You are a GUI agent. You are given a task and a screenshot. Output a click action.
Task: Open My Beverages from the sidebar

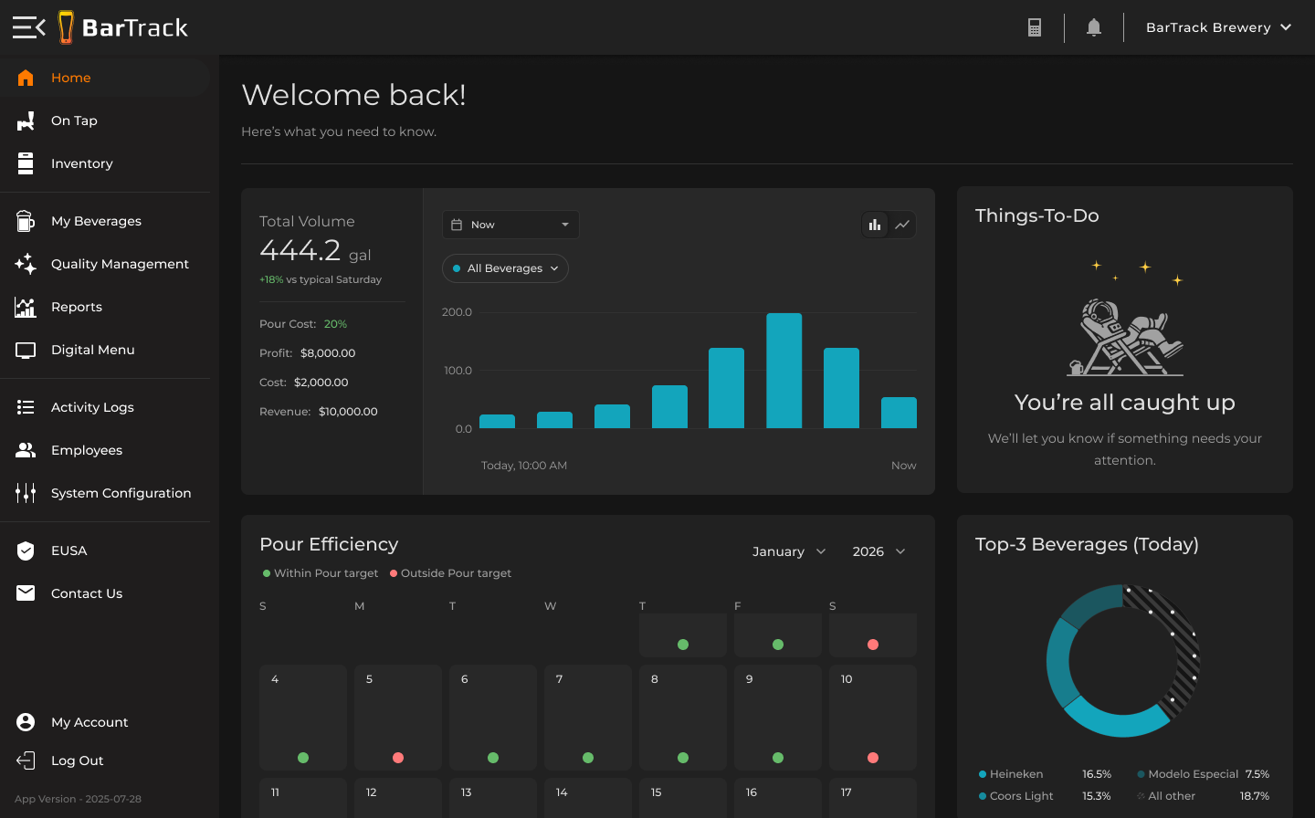tap(96, 221)
